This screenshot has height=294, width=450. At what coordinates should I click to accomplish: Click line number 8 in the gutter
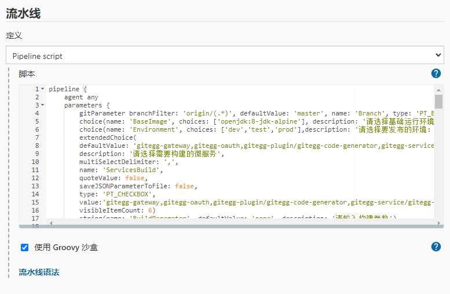point(36,146)
